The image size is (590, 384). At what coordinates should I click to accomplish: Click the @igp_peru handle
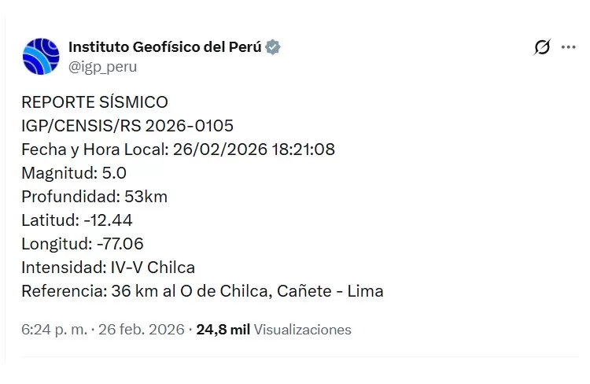coord(102,67)
